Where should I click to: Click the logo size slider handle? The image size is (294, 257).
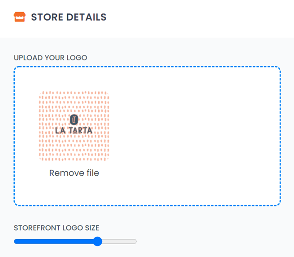point(98,241)
